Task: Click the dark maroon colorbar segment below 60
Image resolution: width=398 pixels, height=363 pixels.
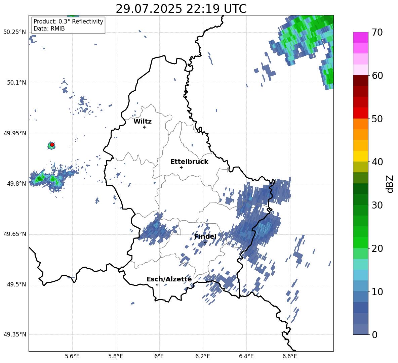Action: 360,81
